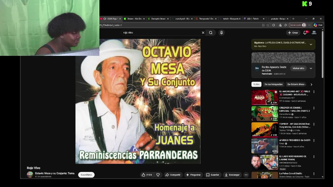The height and width of the screenshot is (187, 333).
Task: Close the Rojo Vivo YouTube tab
Action: (120, 19)
